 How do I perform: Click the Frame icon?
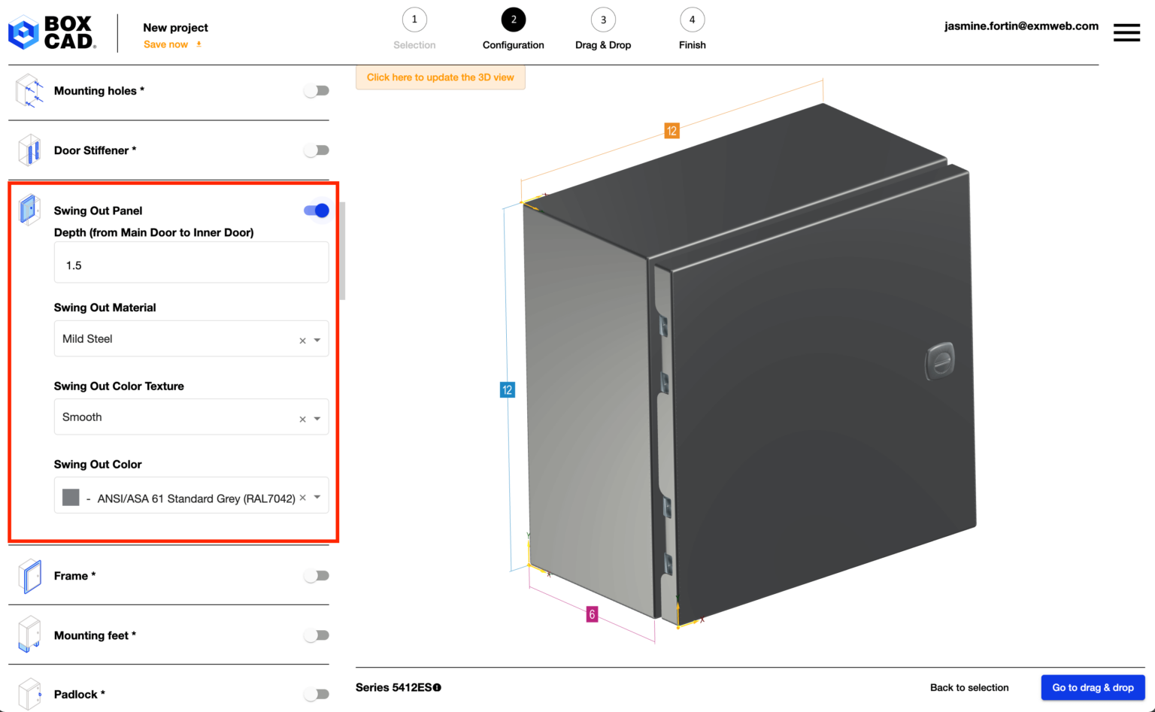29,575
